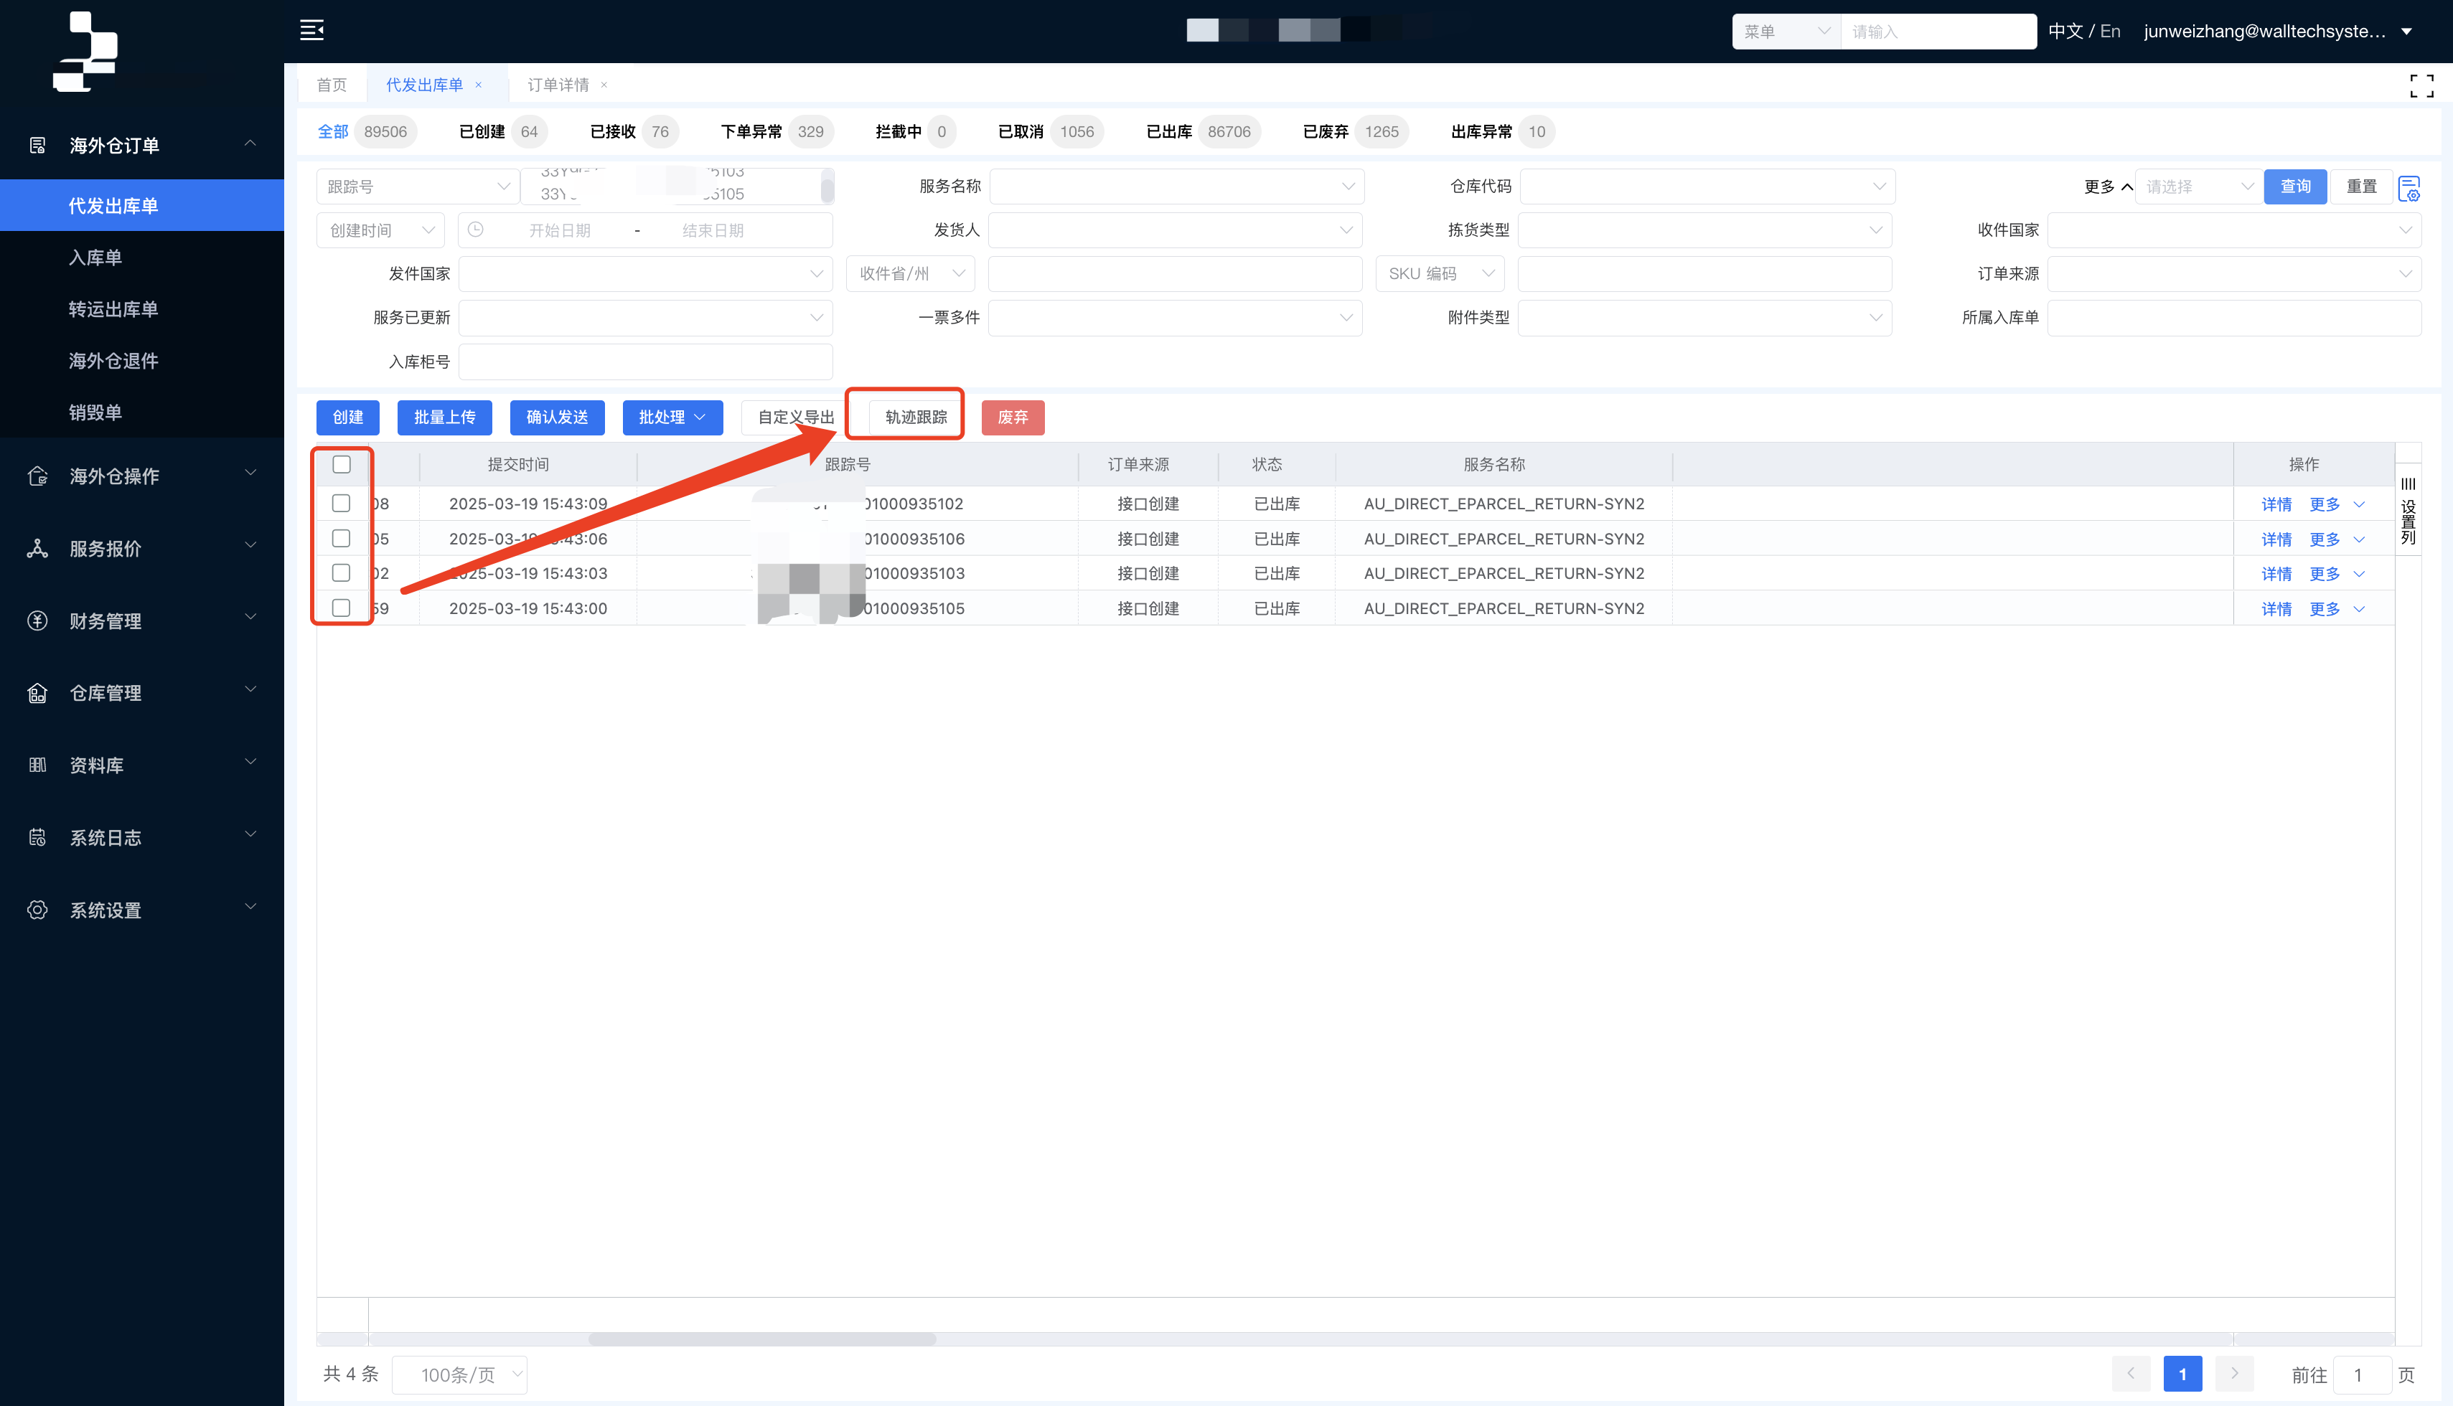Close the 订单详情 tab
This screenshot has height=1406, width=2453.
604,85
